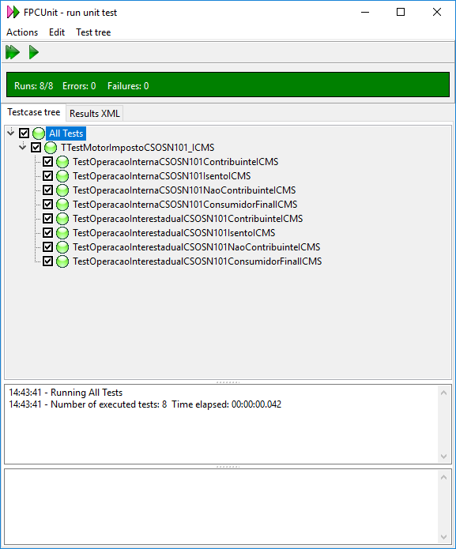
Task: Toggle checkbox for TestOperacaoInternaCSOSN101NaoContribuinteICMS
Action: click(47, 190)
